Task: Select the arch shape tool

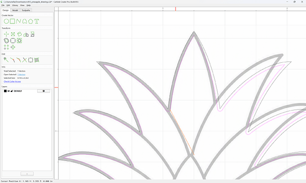Action: 24,21
